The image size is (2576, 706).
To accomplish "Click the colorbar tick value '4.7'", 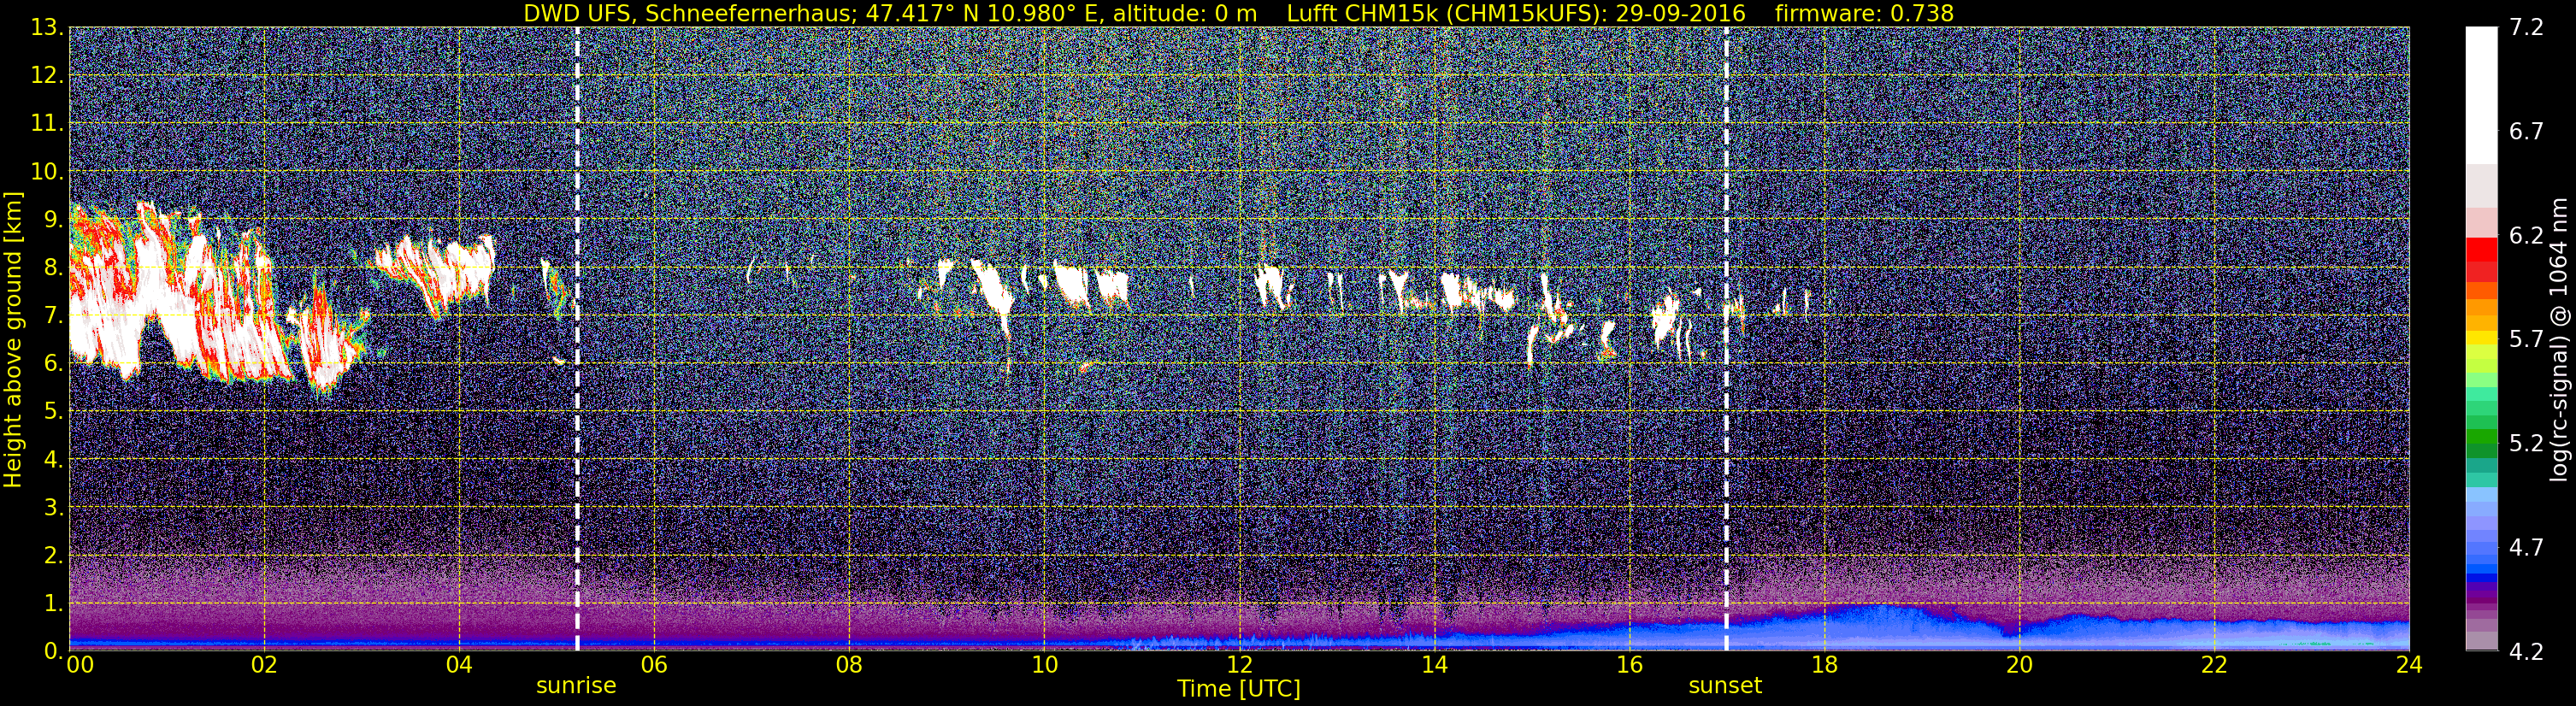I will tap(2526, 547).
